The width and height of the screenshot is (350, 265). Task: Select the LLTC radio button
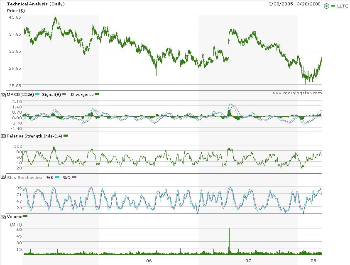pyautogui.click(x=326, y=6)
